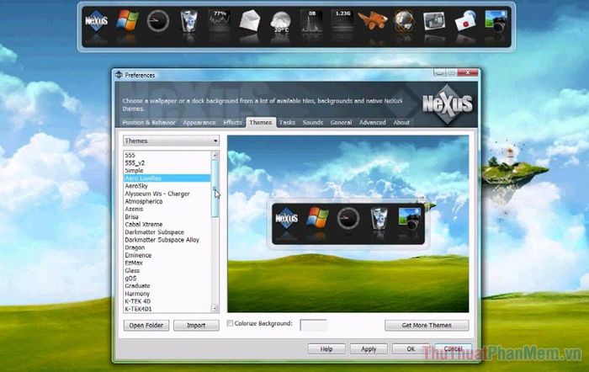The height and width of the screenshot is (372, 589).
Task: Select the Azenis theme
Action: [167, 209]
